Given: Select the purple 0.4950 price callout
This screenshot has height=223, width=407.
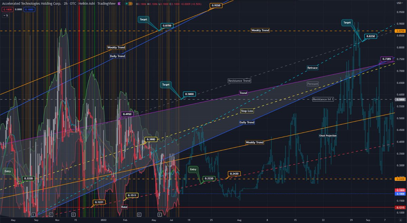Looking at the screenshot, I should coord(128,114).
